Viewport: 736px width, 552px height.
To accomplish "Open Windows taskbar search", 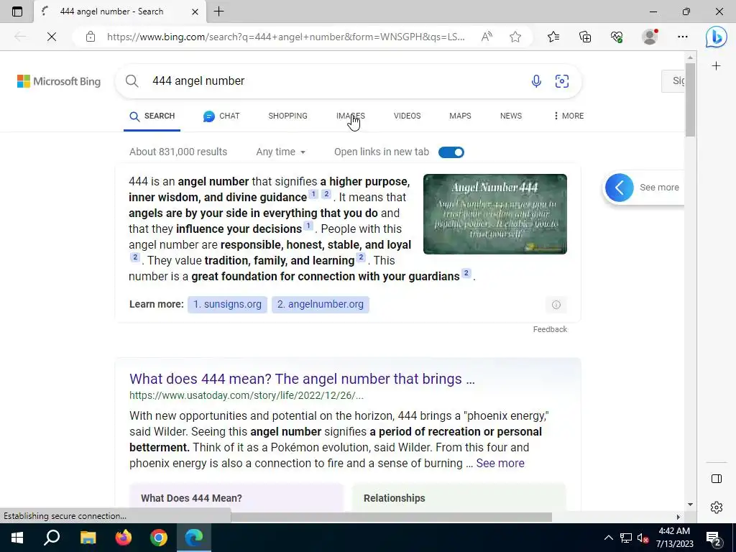I will point(52,538).
